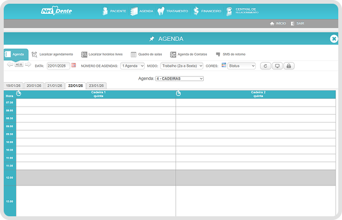342x220 pixels.
Task: Click the Tratamento tooth icon
Action: 161,11
